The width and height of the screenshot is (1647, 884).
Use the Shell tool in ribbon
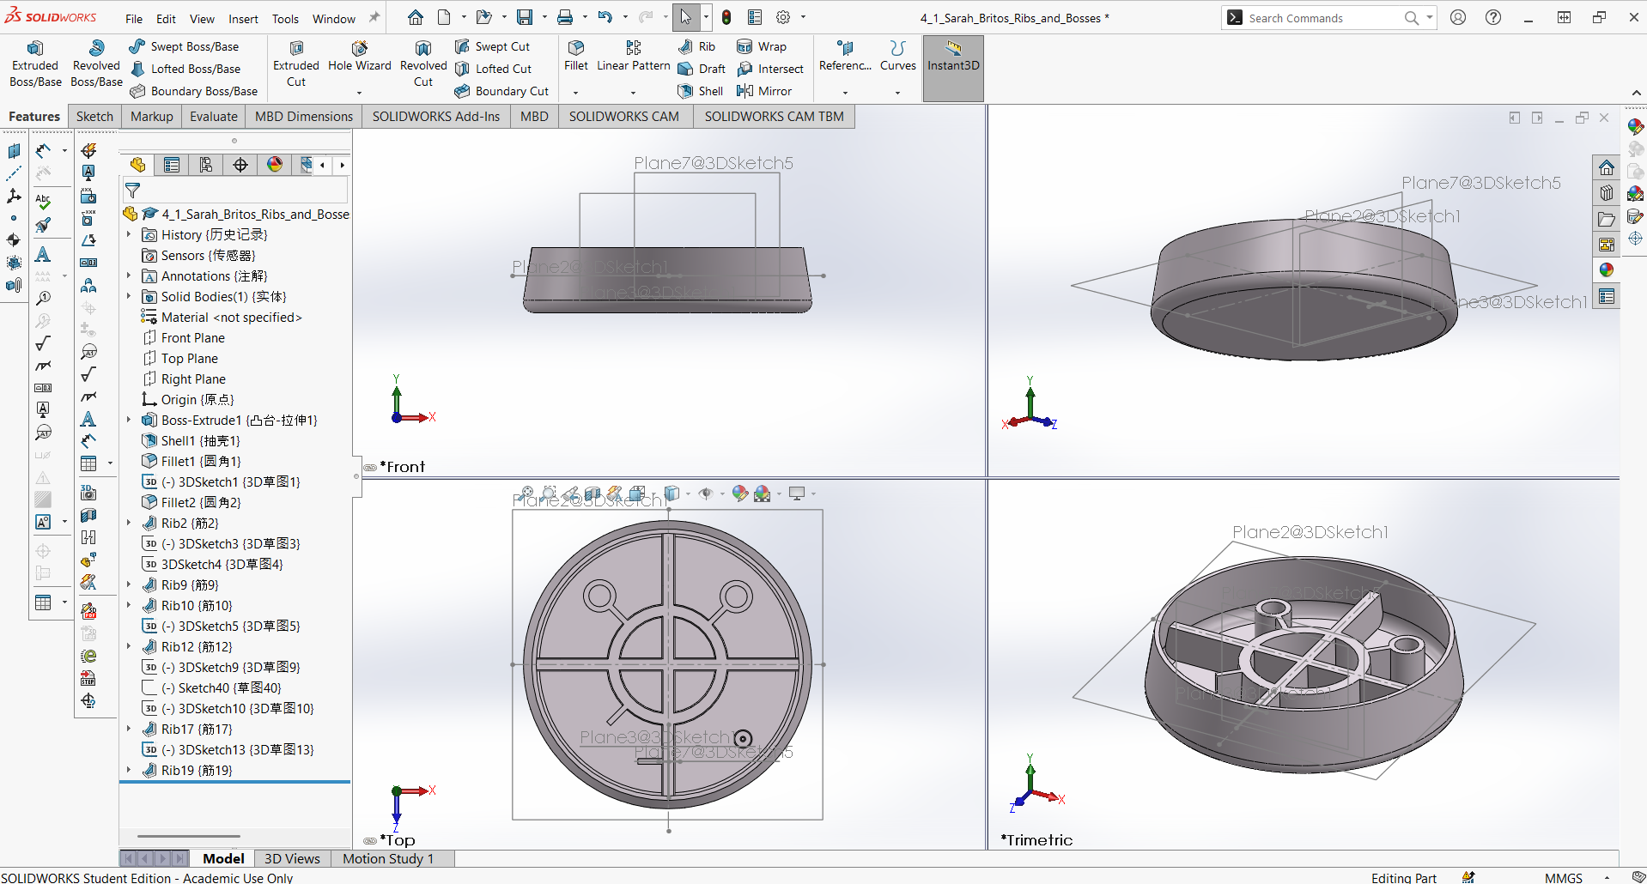click(x=700, y=91)
